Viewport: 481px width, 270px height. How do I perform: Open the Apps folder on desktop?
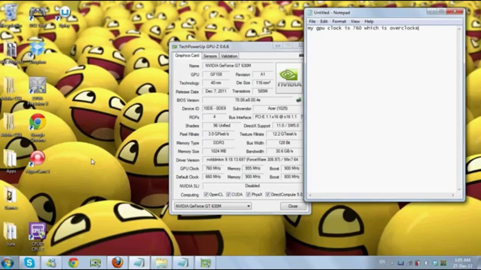tap(11, 161)
